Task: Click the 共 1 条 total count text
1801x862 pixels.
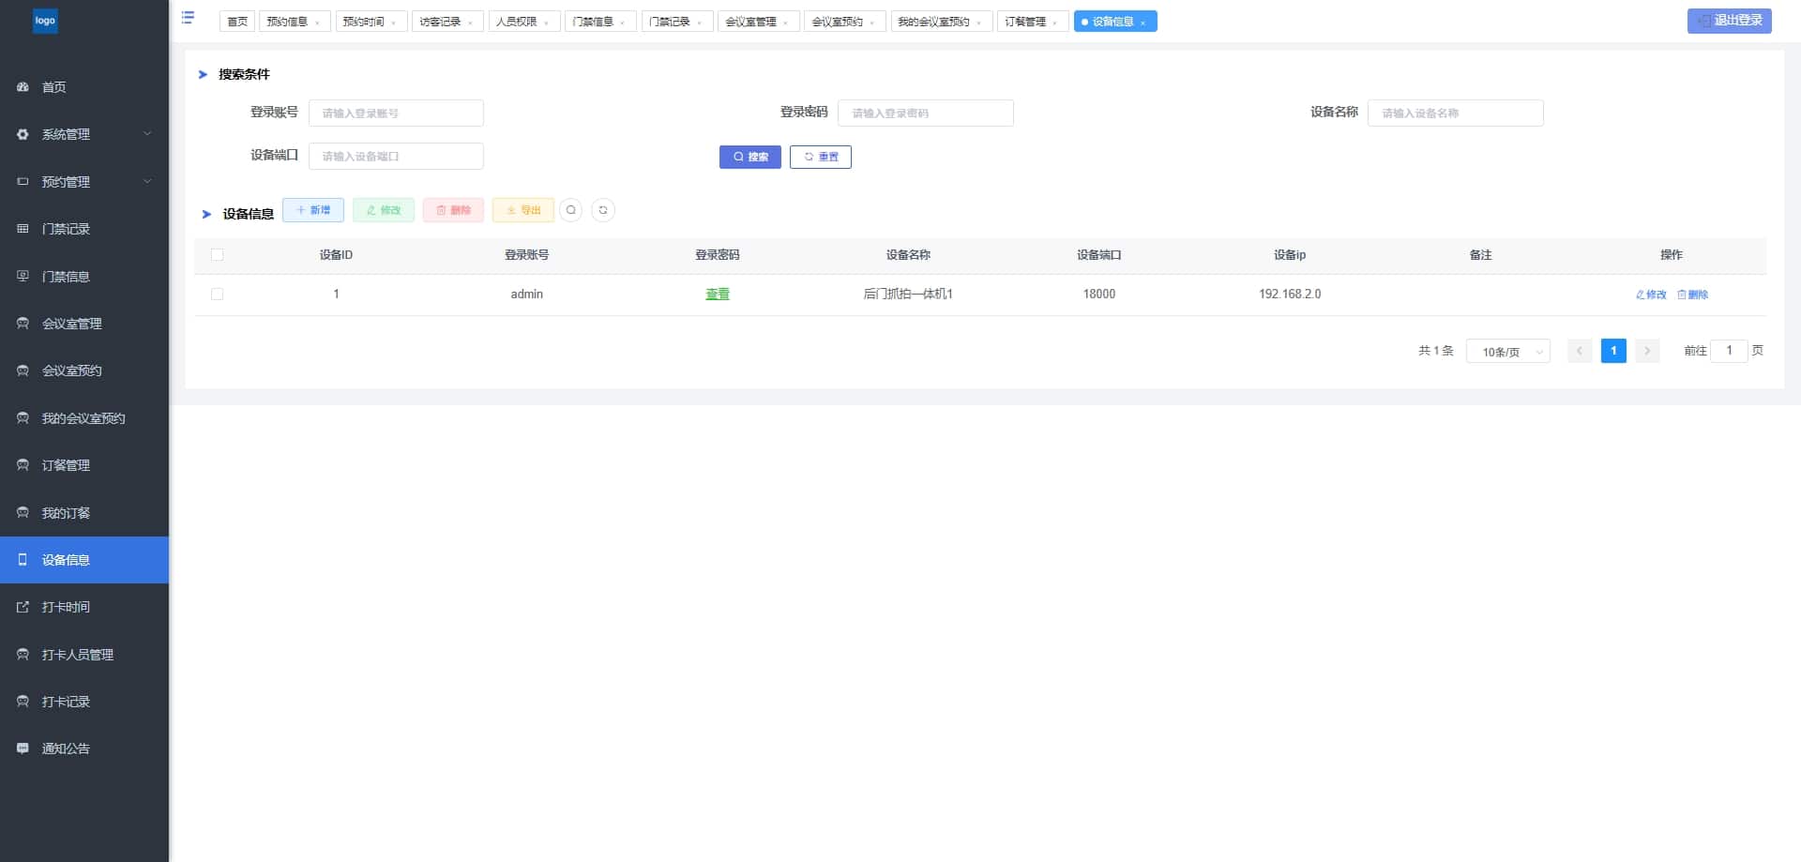Action: (x=1435, y=351)
